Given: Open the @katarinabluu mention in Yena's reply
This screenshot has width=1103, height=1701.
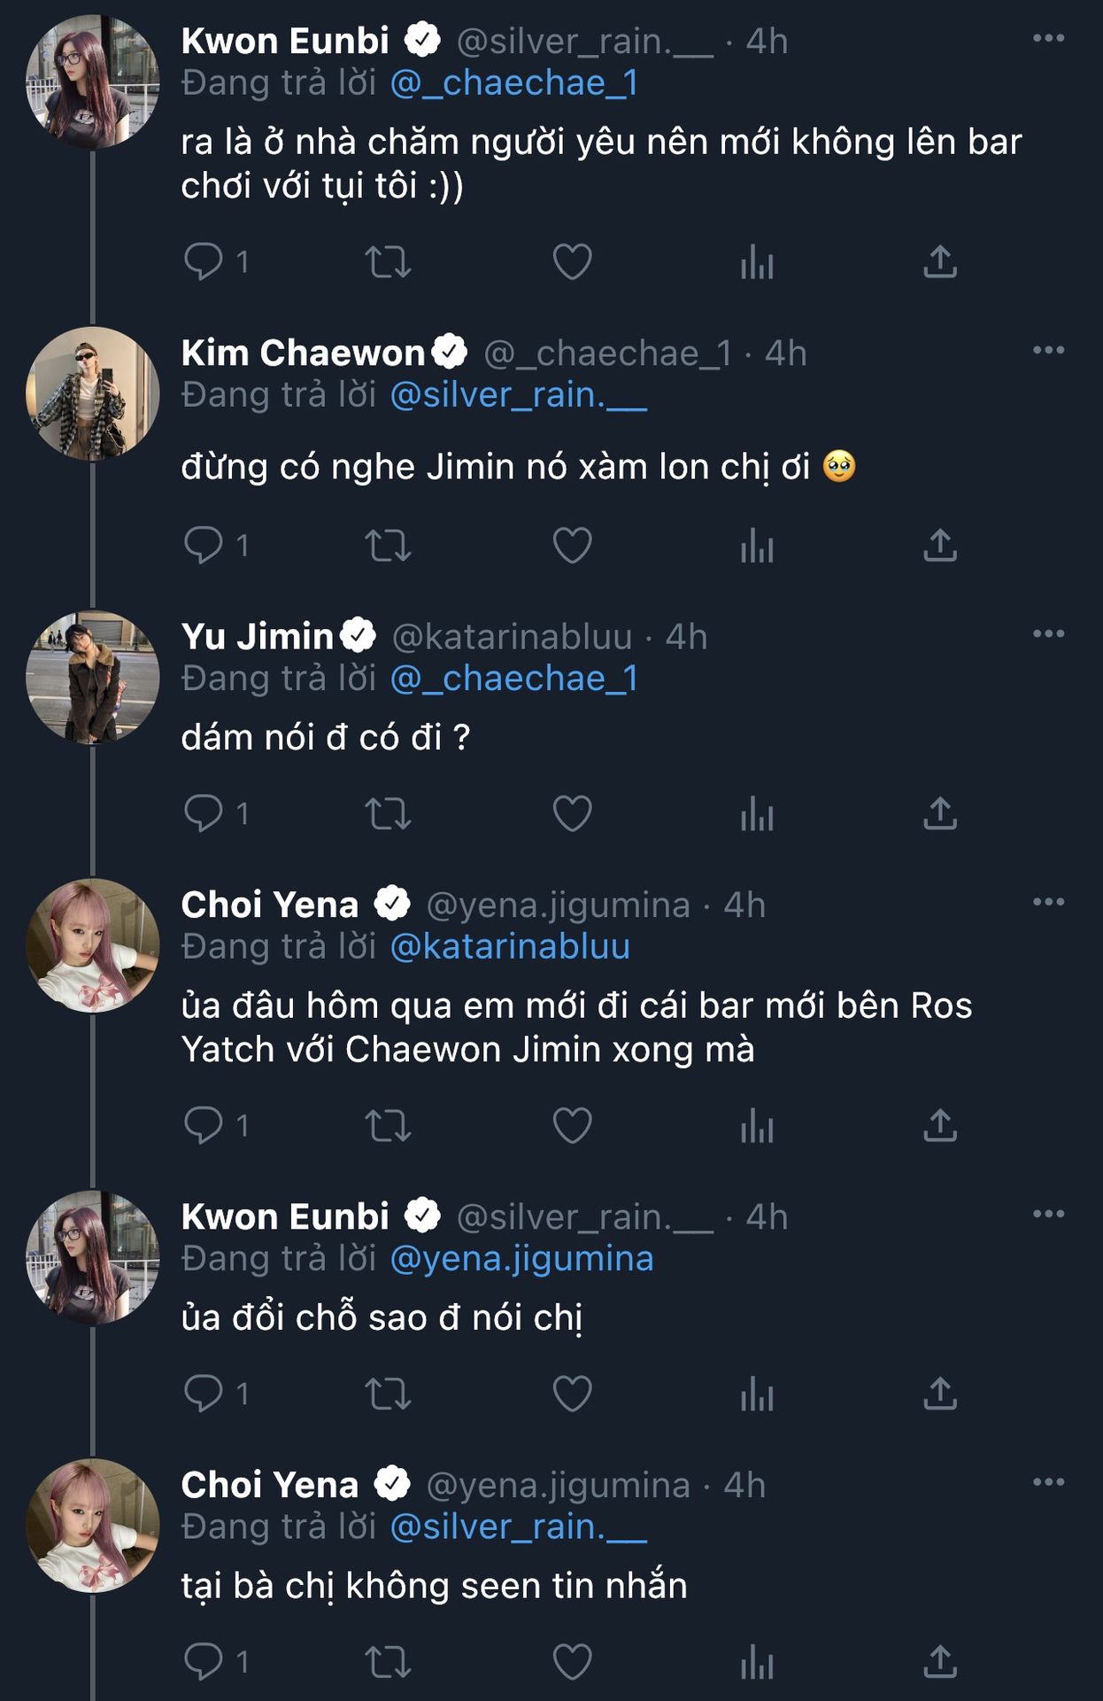Looking at the screenshot, I should pyautogui.click(x=510, y=946).
